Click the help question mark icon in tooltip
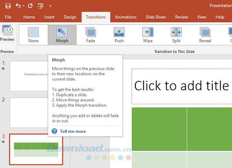The image size is (232, 168). [54, 131]
